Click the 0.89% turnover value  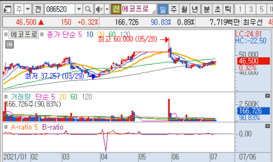(186, 22)
